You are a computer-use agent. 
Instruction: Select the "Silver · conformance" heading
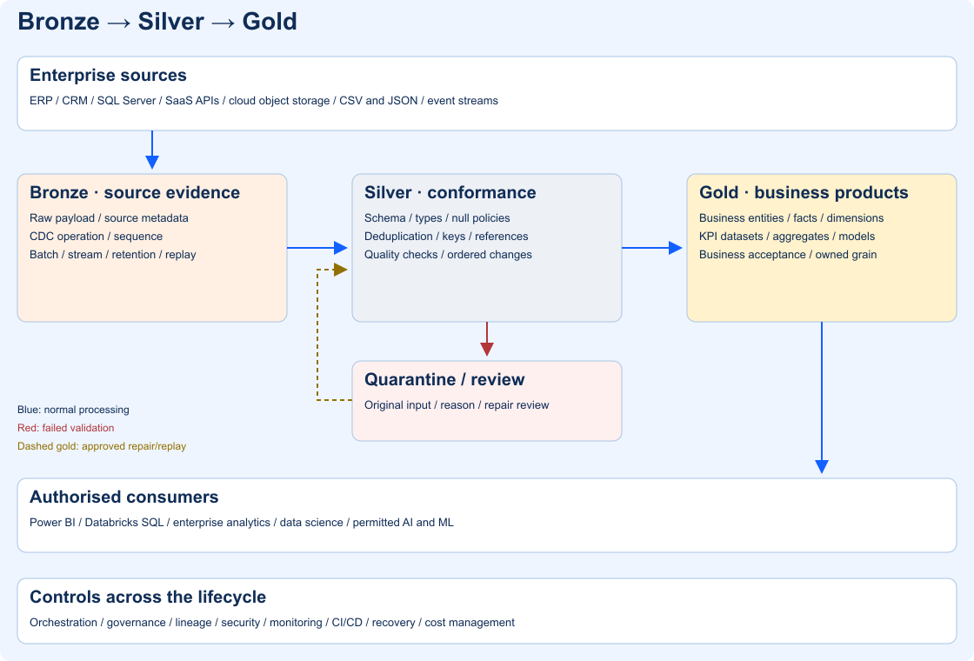tap(450, 192)
